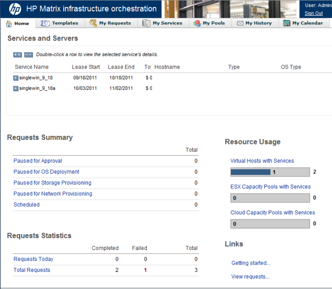332x289 pixels.
Task: Click the Templates tab icon
Action: click(45, 23)
